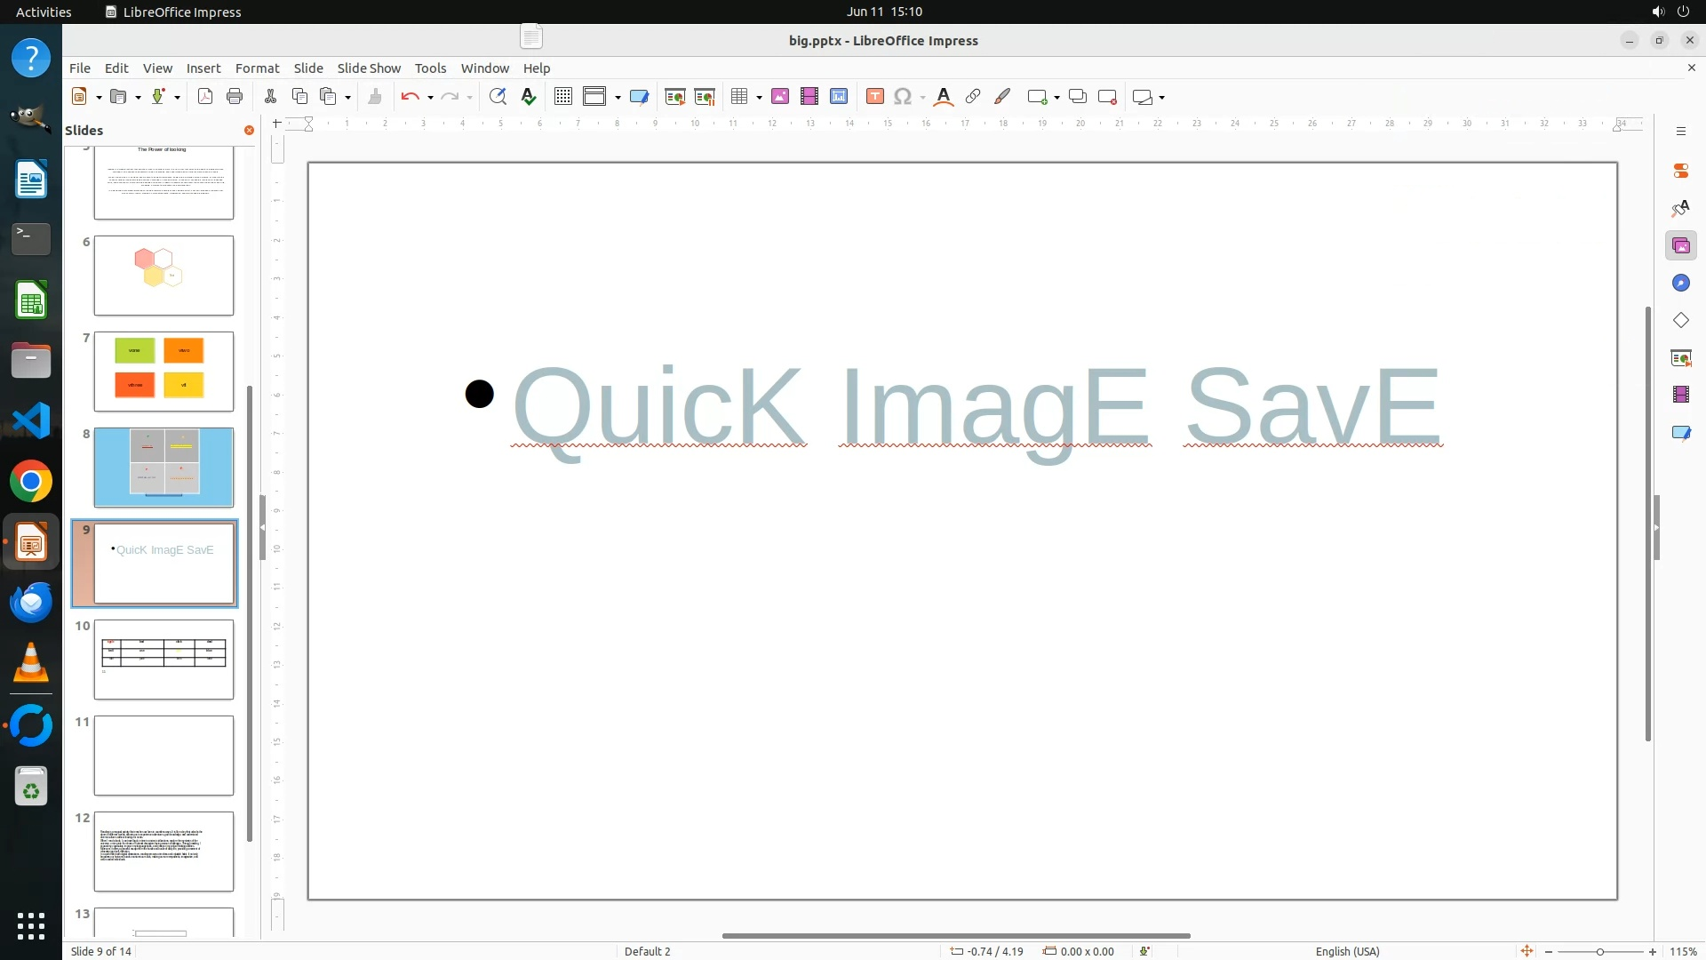The width and height of the screenshot is (1706, 960).
Task: Toggle the Spelling check toolbar button
Action: point(529,97)
